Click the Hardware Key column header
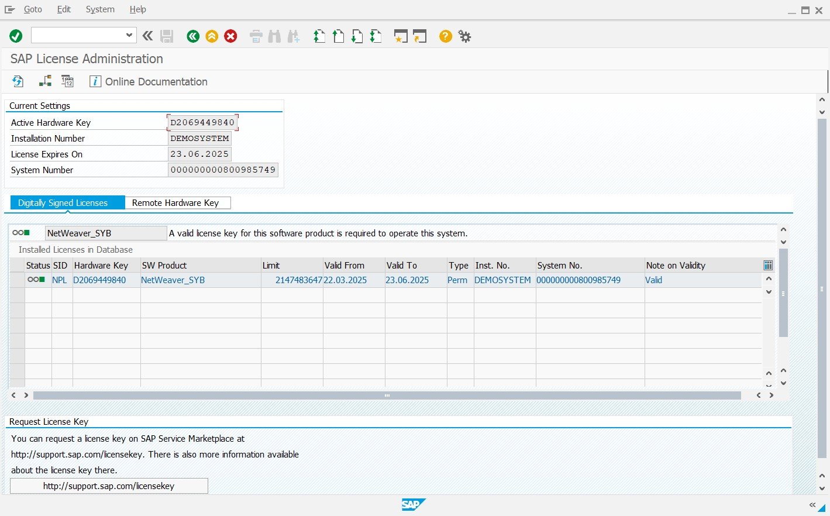This screenshot has width=830, height=516. [x=106, y=266]
